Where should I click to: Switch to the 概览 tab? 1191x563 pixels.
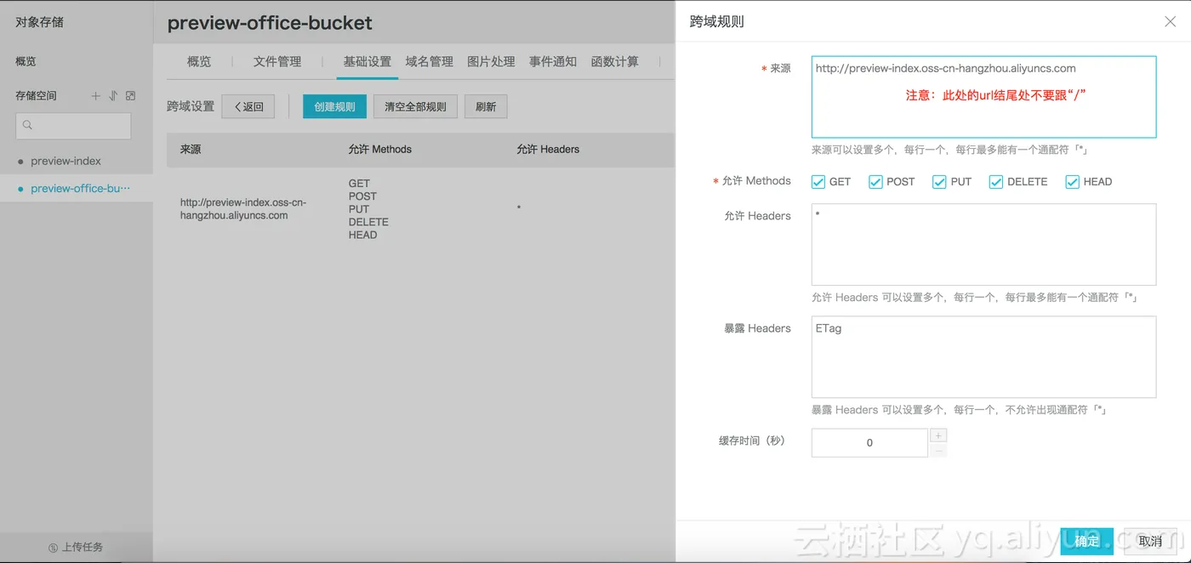[x=199, y=61]
